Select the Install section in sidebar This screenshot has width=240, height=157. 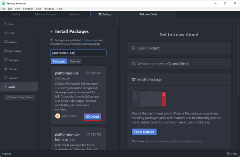pos(19,87)
